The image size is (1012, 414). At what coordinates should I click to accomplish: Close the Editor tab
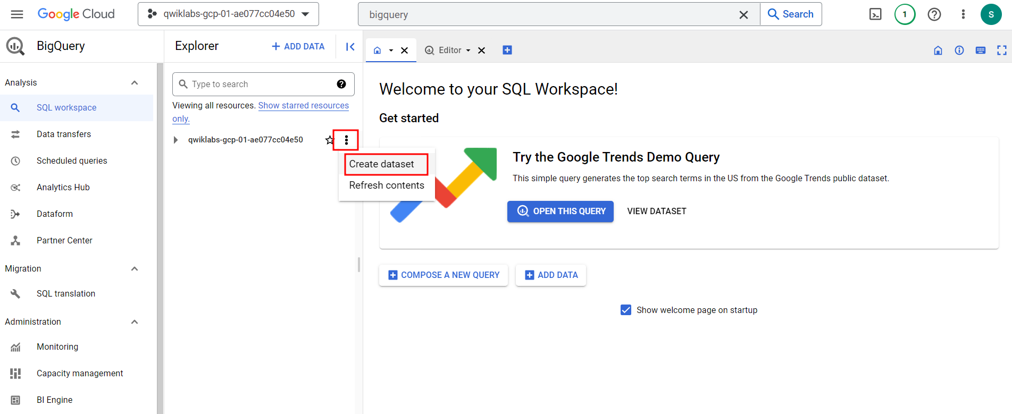coord(481,50)
